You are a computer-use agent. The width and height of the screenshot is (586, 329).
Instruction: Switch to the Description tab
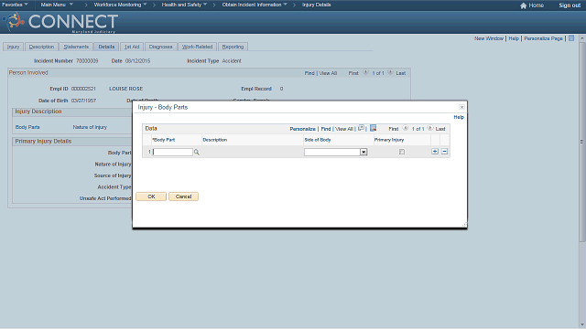pos(41,47)
